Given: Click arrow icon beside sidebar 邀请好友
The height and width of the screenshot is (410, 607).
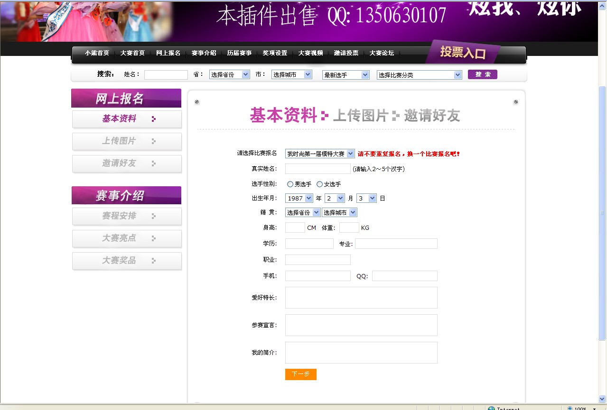Looking at the screenshot, I should pos(154,164).
